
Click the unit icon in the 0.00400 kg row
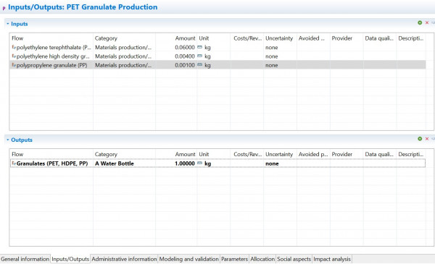tap(200, 56)
